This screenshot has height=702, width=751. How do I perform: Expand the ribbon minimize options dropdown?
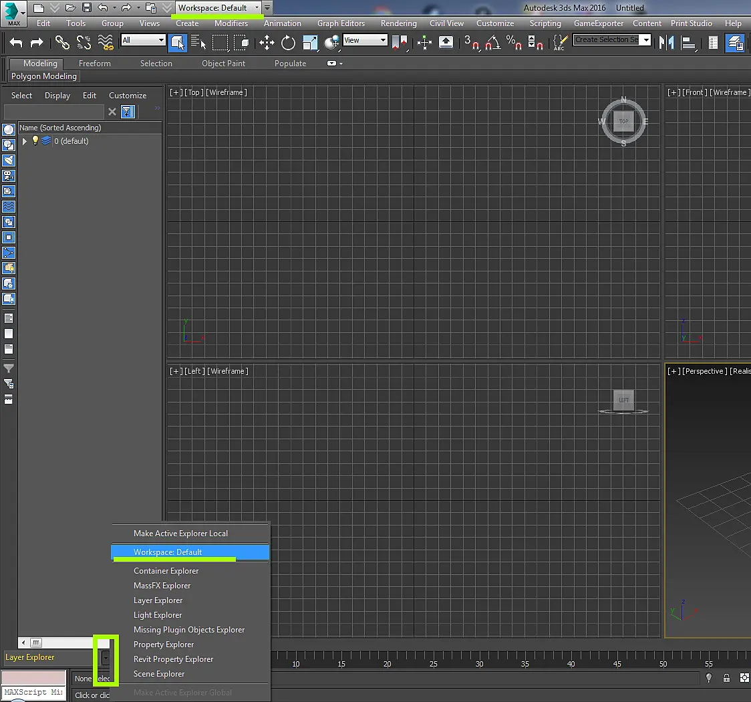pos(341,64)
